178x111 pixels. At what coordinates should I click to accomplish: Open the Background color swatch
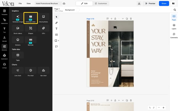coord(78,10)
